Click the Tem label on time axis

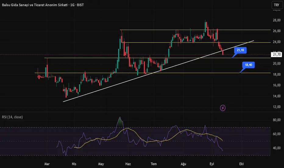tap(154, 164)
